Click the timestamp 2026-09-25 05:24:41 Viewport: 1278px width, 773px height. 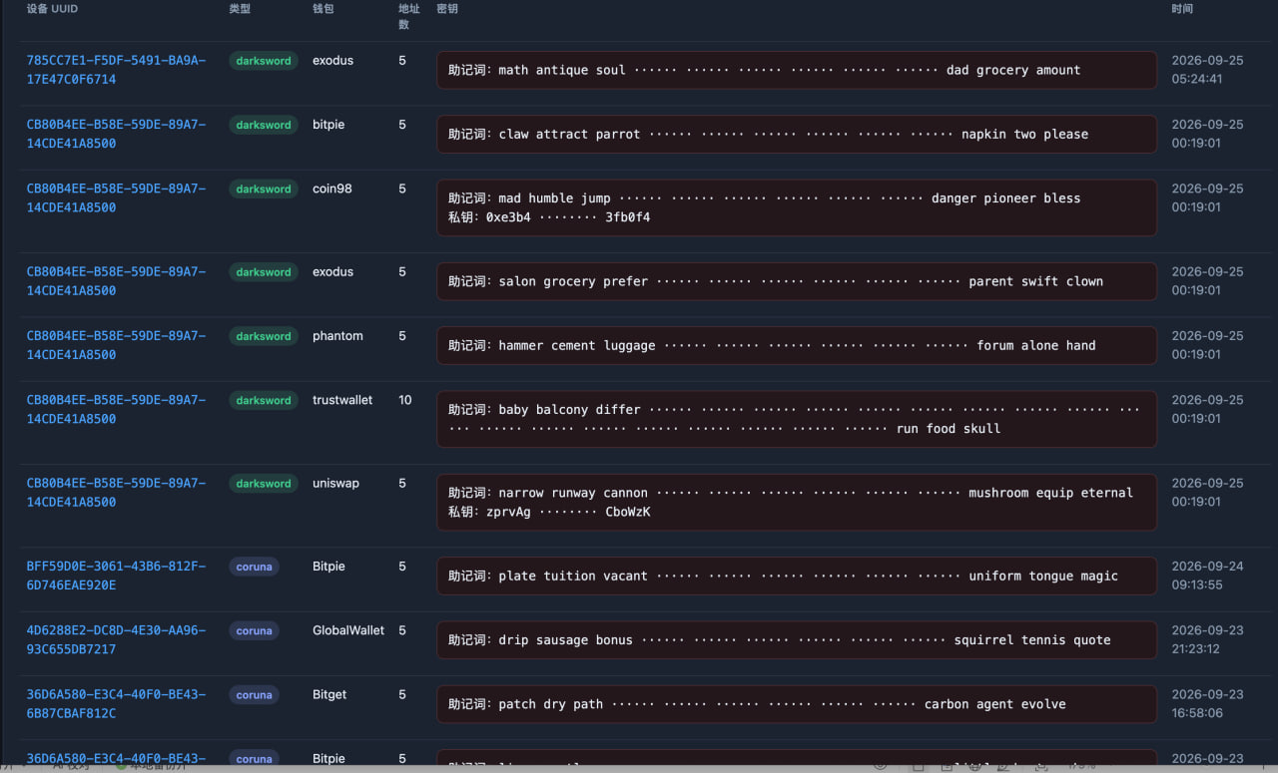click(1207, 70)
